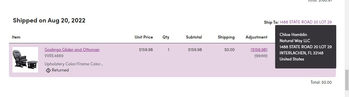This screenshot has width=349, height=97.
Task: Click the Total: $0.00 amount
Action: [x=321, y=82]
